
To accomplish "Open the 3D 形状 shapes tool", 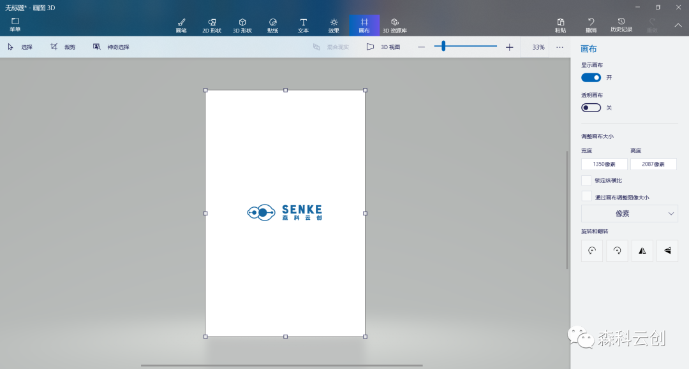I will [242, 25].
